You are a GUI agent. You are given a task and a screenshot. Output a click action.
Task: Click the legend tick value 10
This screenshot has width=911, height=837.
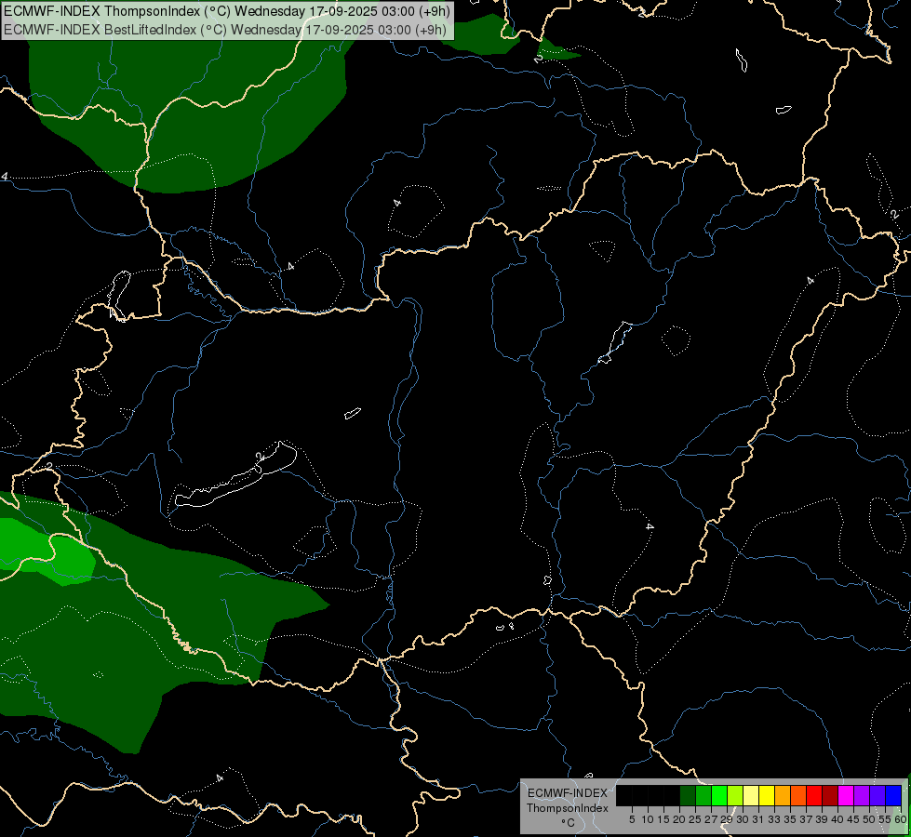click(648, 819)
